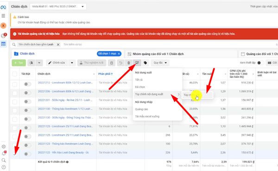Open the 'Quy tắc' rules dropdown

tap(160, 63)
